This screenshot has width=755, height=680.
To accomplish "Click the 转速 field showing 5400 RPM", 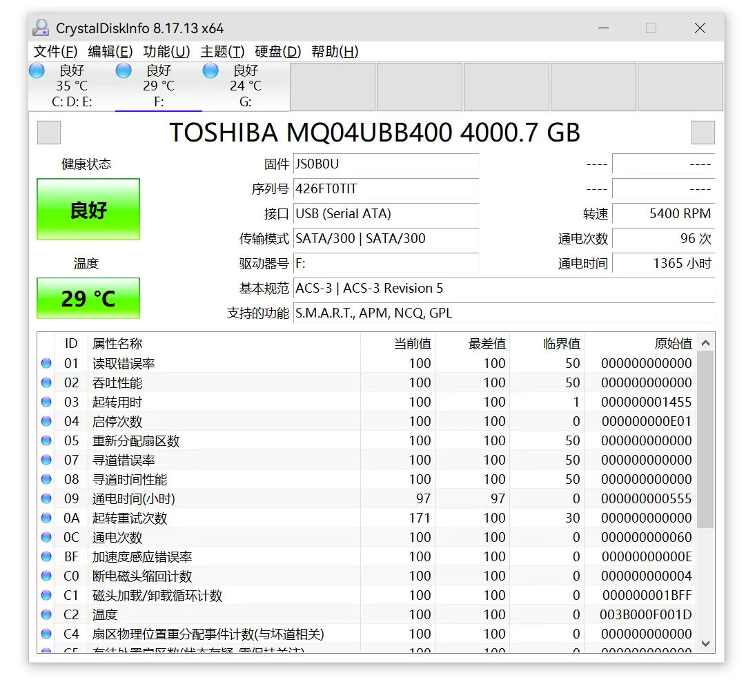I will (x=663, y=214).
